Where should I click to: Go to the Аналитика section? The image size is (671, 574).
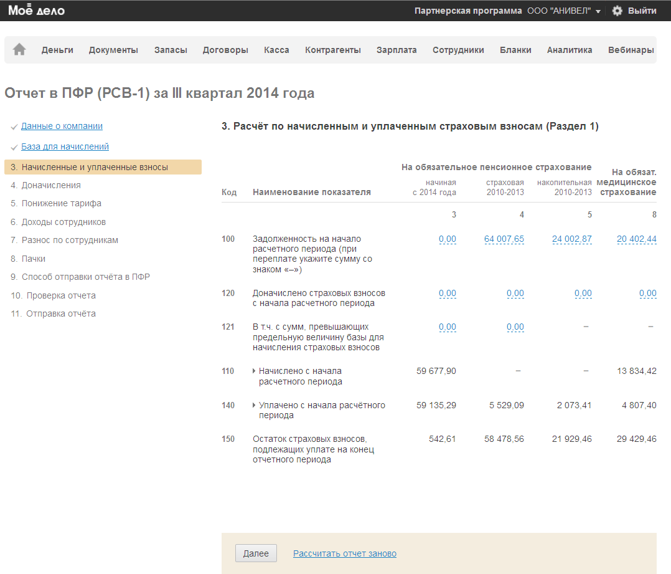coord(569,50)
